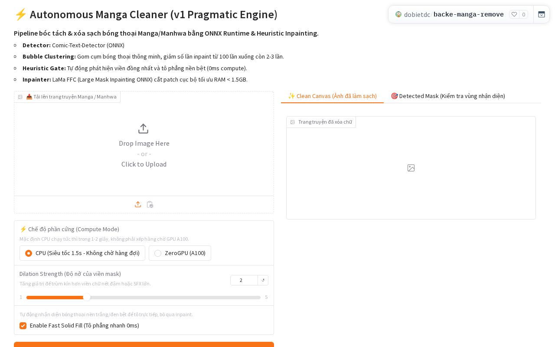Reset the Dilation Strength value with the undo icon

point(263,280)
